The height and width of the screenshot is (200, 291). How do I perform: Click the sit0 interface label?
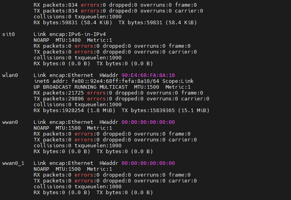[9, 34]
